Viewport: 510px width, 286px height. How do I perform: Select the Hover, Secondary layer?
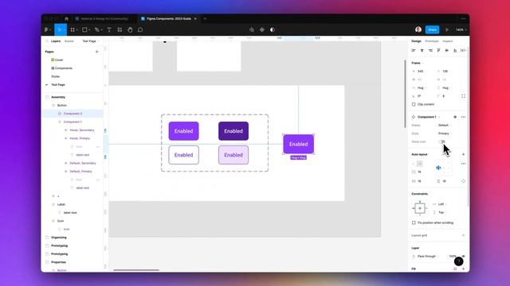82,130
